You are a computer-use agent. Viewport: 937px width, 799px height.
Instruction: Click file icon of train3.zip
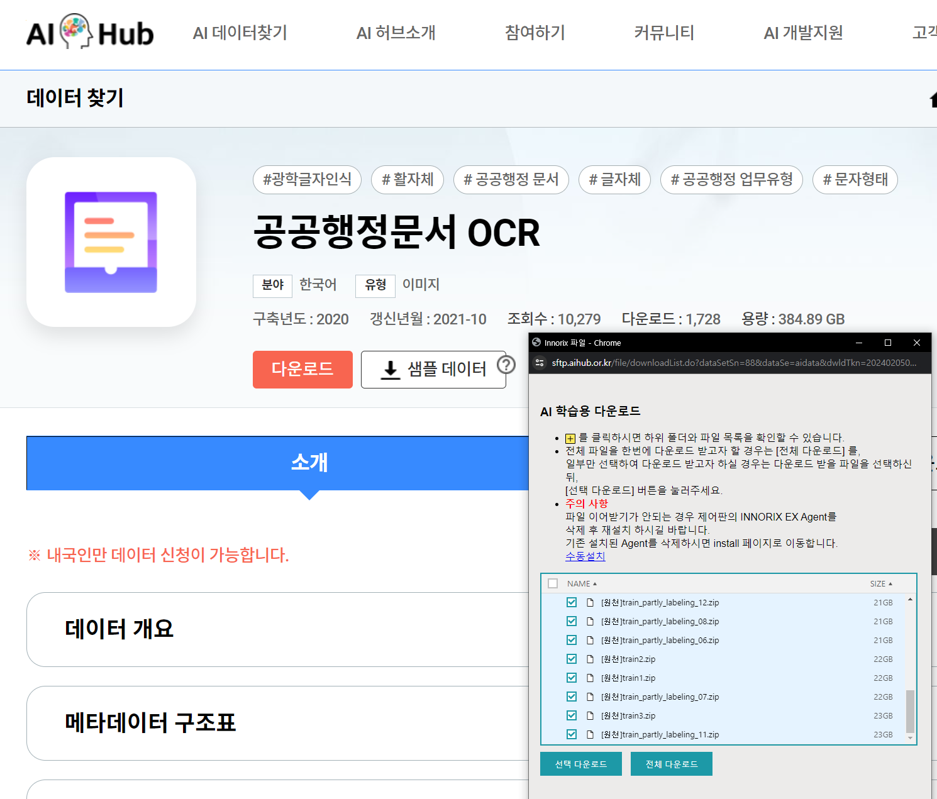click(590, 715)
